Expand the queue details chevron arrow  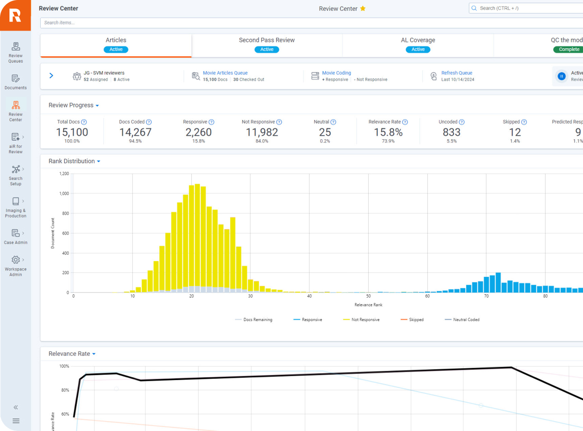[51, 76]
